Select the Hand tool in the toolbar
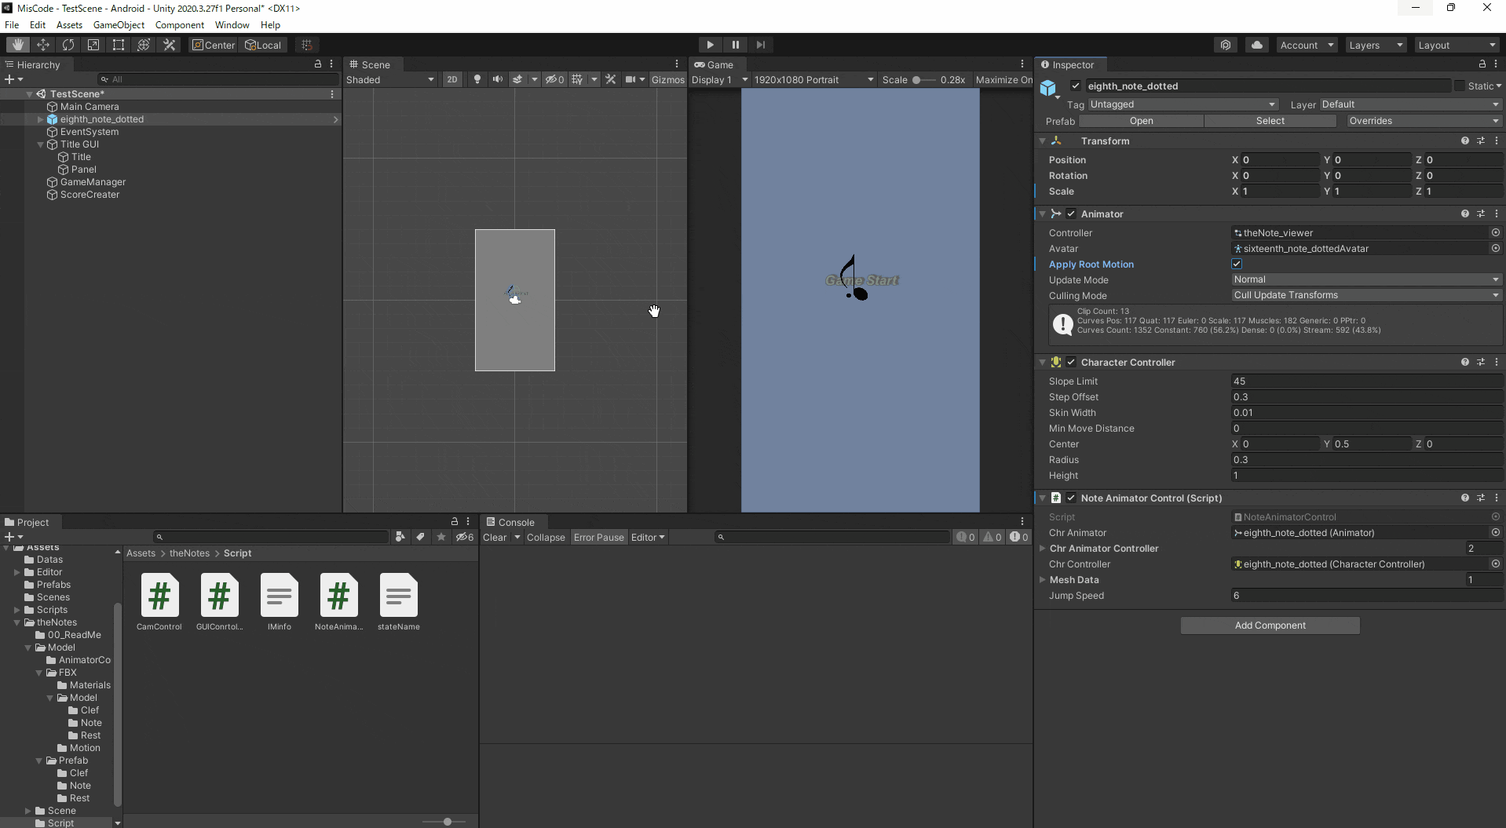1506x828 pixels. (x=17, y=45)
